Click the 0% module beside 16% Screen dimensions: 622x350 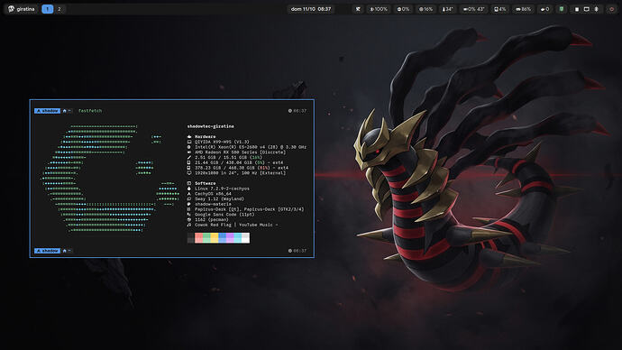[403, 9]
